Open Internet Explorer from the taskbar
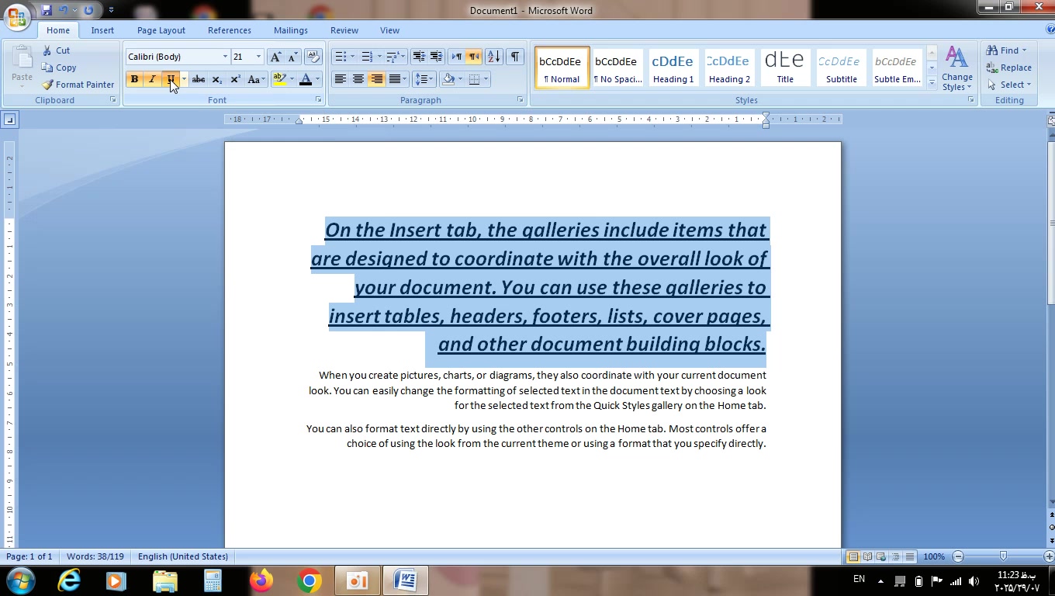Screen dimensions: 1055x596 (x=69, y=580)
